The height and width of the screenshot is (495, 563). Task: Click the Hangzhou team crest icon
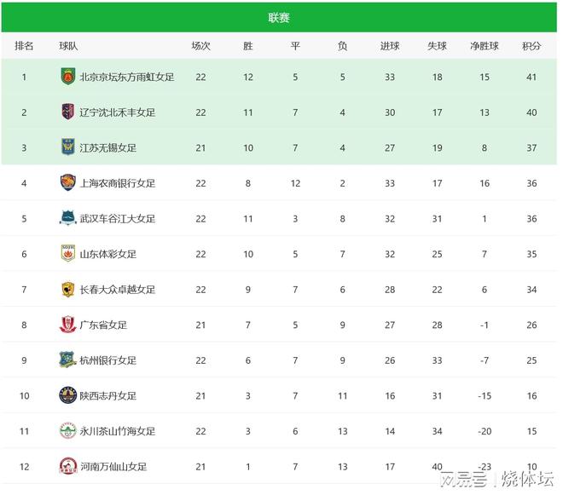tap(67, 360)
